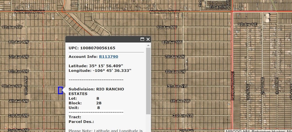Click the UPC: 1008070056165 text
The width and height of the screenshot is (292, 132).
click(92, 48)
